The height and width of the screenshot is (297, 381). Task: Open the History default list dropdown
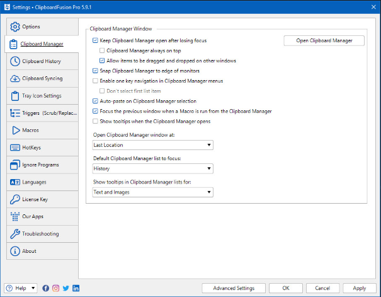[153, 168]
